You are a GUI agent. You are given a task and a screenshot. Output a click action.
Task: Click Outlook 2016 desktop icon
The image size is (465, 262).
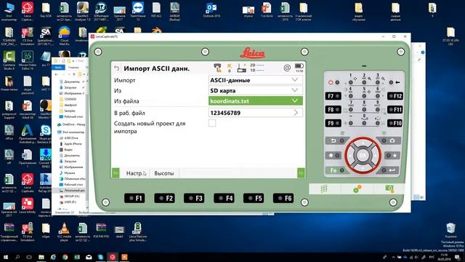coord(211,10)
